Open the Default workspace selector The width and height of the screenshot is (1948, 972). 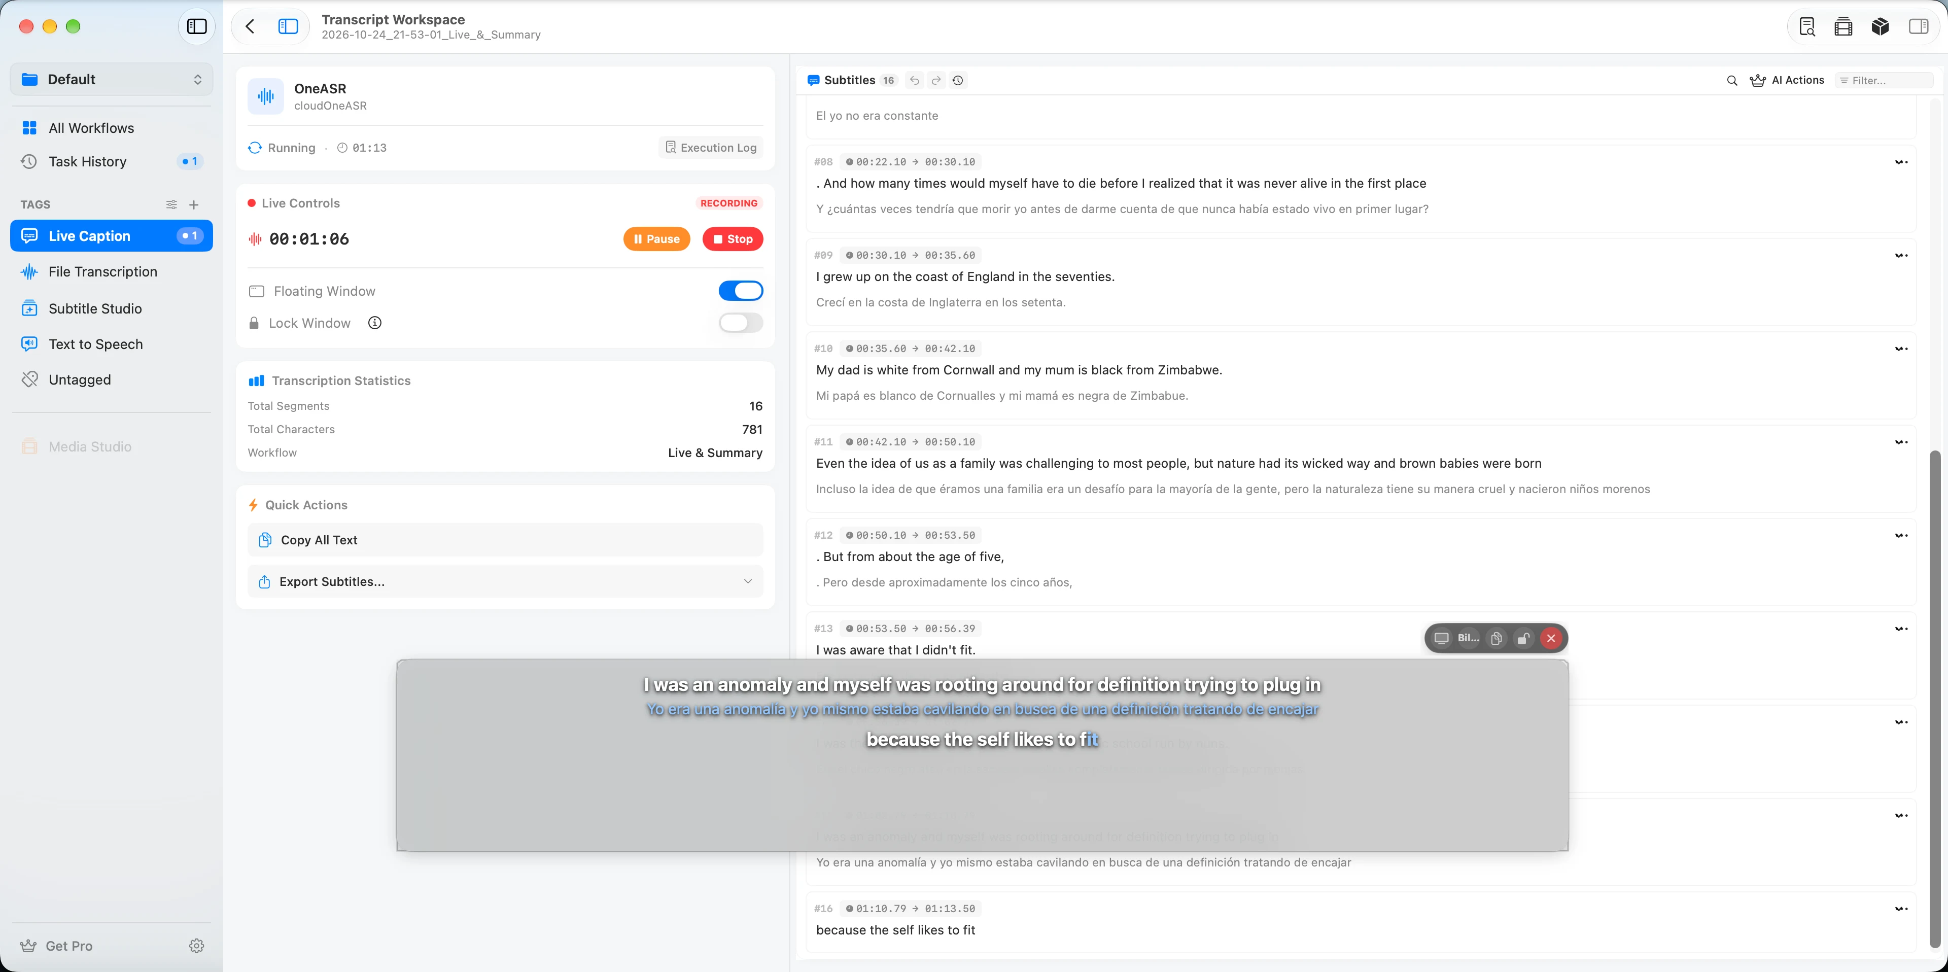click(x=111, y=80)
